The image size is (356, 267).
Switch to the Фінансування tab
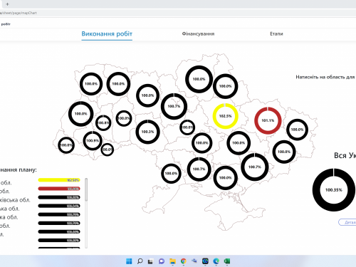198,33
